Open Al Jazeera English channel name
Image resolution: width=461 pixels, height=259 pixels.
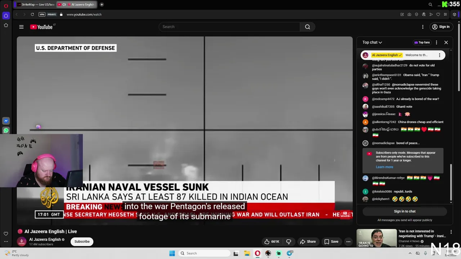point(45,240)
